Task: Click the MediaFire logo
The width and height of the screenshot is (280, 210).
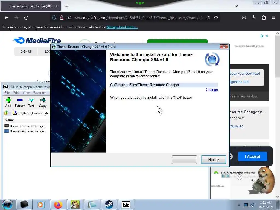Action: (x=37, y=40)
